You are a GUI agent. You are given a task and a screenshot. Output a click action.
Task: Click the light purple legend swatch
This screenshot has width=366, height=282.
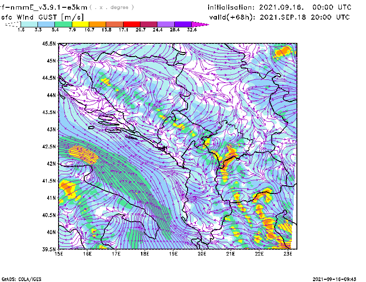pyautogui.click(x=166, y=24)
